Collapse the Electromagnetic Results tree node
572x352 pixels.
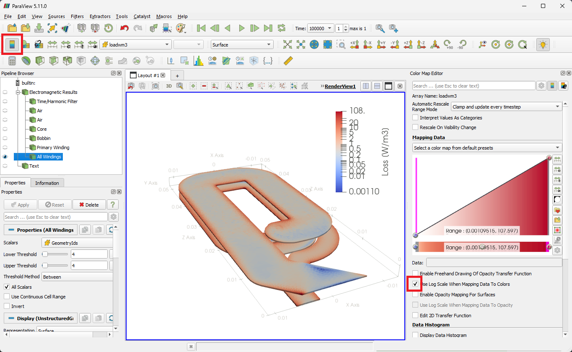tap(18, 92)
